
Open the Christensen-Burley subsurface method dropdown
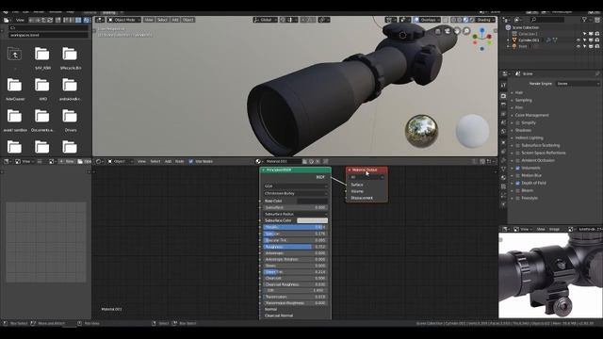[296, 193]
